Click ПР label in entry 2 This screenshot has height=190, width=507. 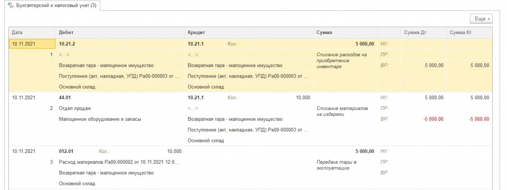(x=384, y=109)
